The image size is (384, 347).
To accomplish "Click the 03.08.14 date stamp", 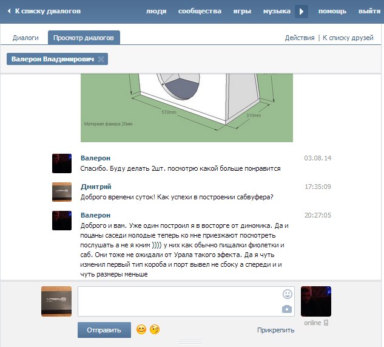I will coord(318,158).
